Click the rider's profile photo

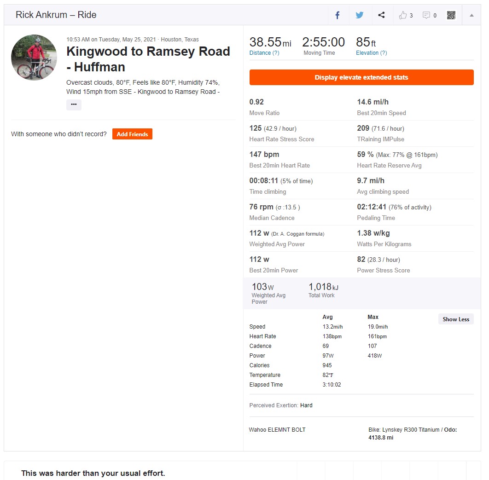pos(34,58)
